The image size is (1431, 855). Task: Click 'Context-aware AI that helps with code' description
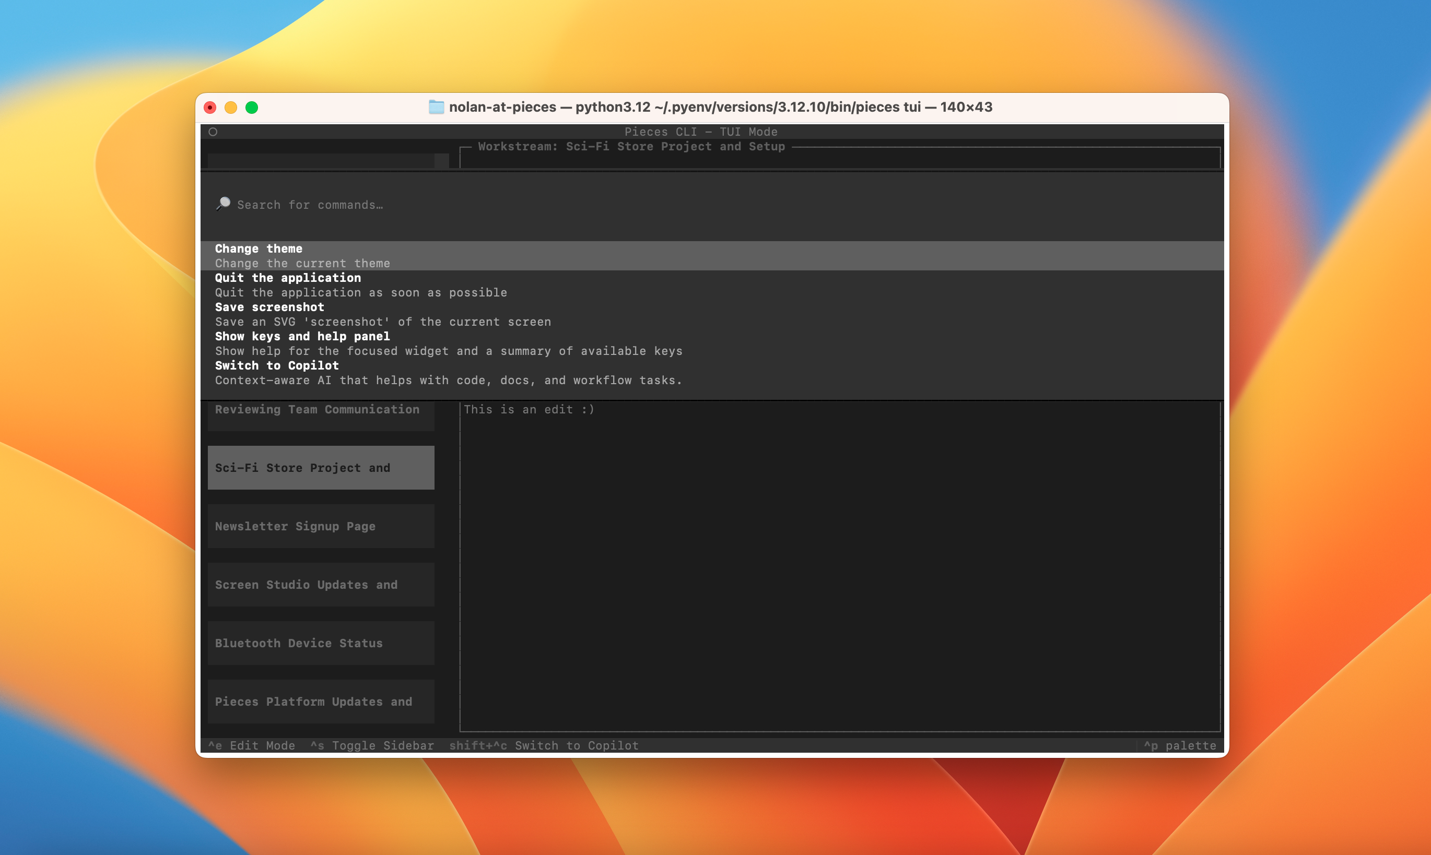tap(449, 380)
